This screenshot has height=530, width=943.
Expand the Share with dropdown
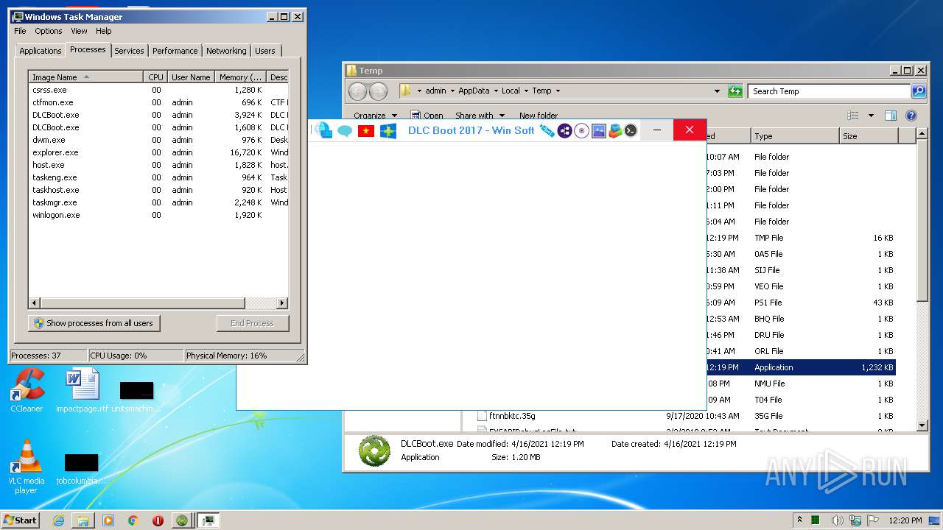(480, 116)
